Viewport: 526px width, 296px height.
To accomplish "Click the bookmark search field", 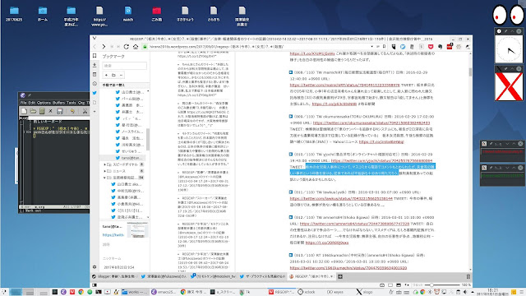I will [x=124, y=66].
